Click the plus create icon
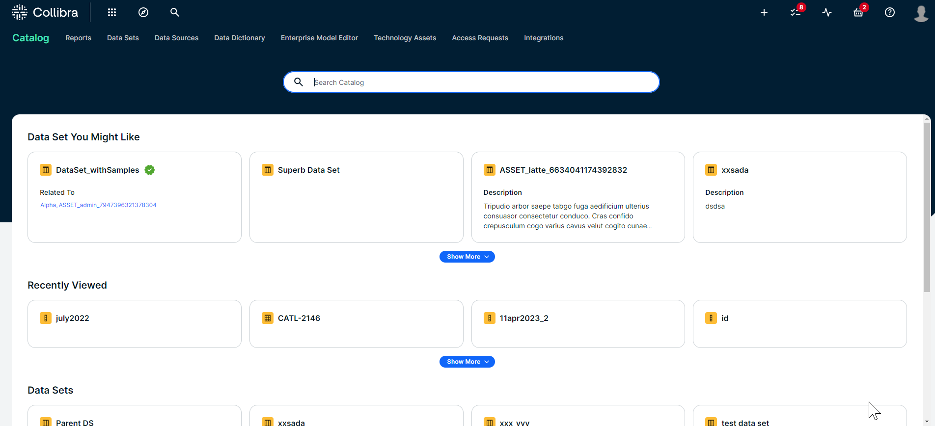The height and width of the screenshot is (426, 935). (764, 12)
